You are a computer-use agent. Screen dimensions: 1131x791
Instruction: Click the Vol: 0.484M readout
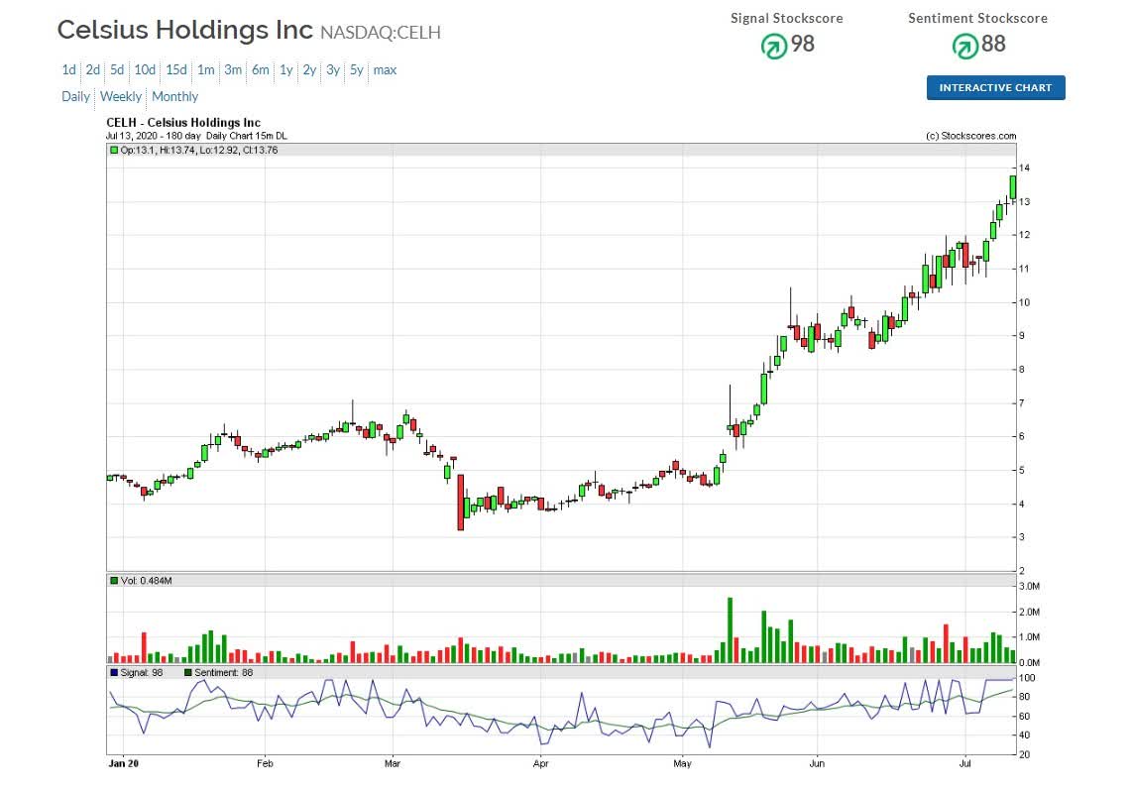(x=147, y=581)
